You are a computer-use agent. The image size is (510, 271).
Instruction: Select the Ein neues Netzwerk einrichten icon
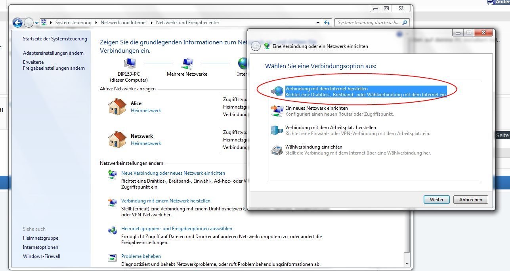click(277, 111)
